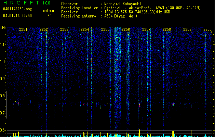Click the 2300 time marker
215x137 pixels.
[x=207, y=29]
